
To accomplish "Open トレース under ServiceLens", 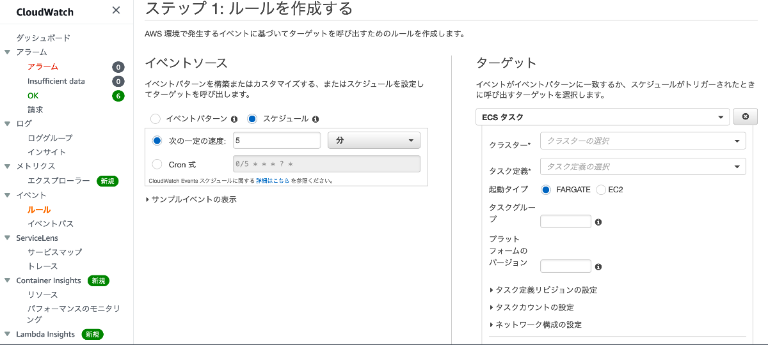I will 43,266.
